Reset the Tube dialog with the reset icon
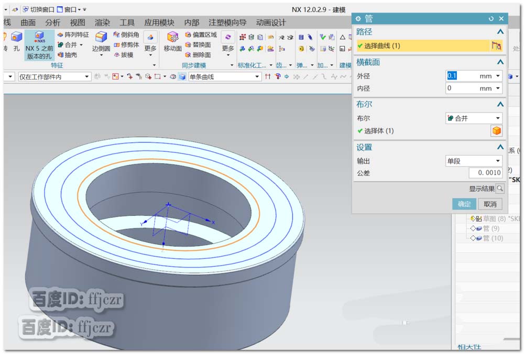The image size is (524, 354). (491, 19)
